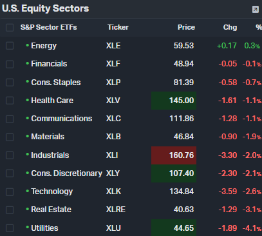Click the Industrials change value -3.30
This screenshot has width=262, height=236.
pos(228,155)
